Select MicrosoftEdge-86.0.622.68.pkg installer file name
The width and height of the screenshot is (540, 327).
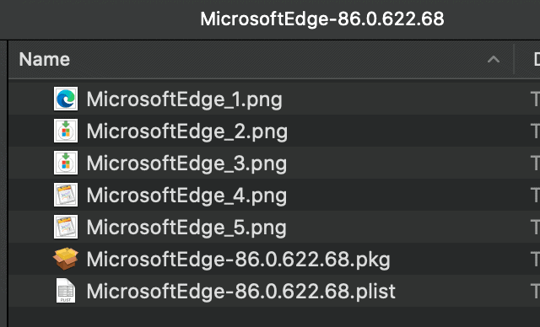tap(238, 260)
